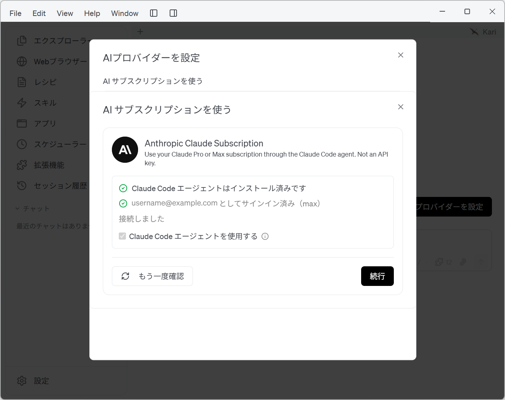Open the File menu
The width and height of the screenshot is (505, 400).
(15, 13)
